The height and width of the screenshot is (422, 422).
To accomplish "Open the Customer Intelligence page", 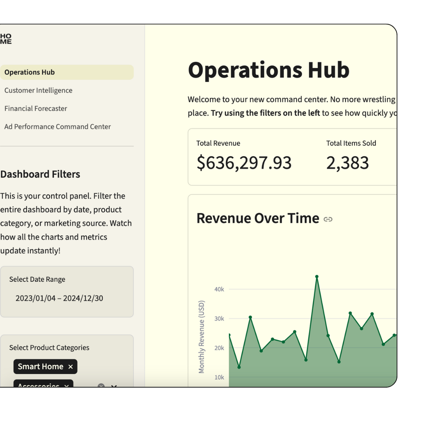I will point(38,90).
